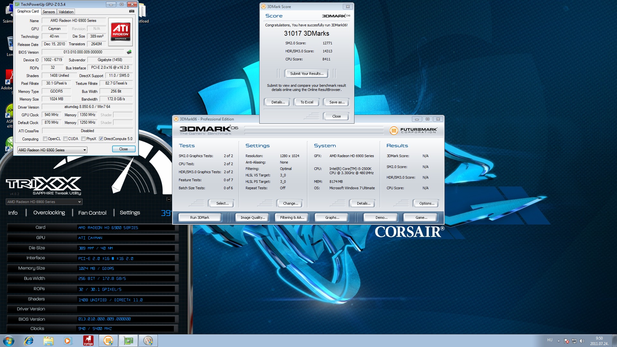Click the Driver Version field in GPU-Z

[87, 107]
